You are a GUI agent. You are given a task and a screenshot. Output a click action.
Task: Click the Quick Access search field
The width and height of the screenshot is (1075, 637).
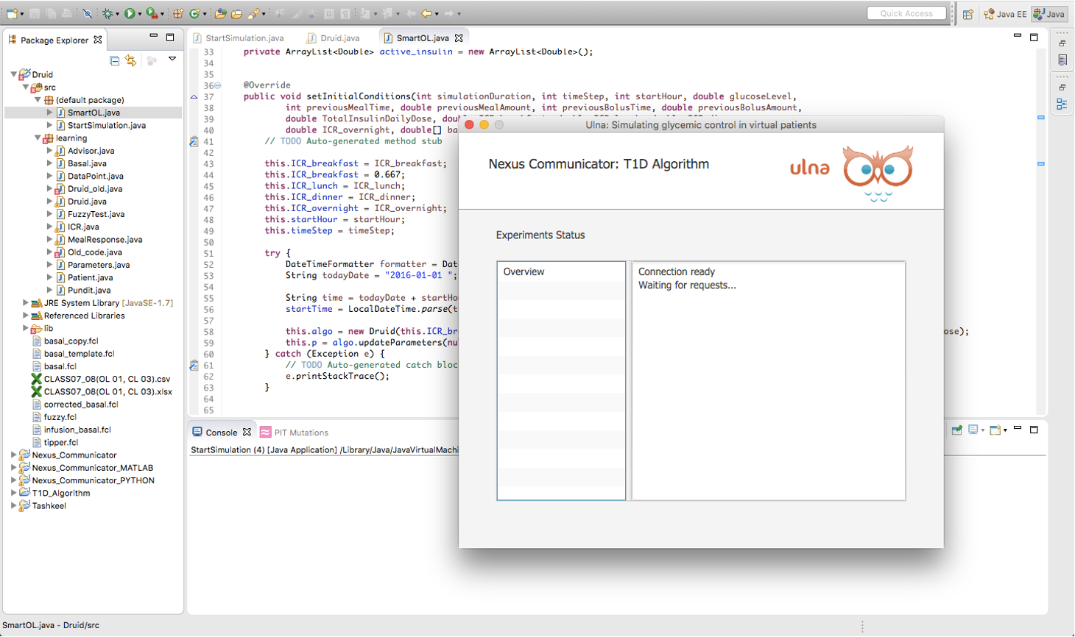pos(906,13)
